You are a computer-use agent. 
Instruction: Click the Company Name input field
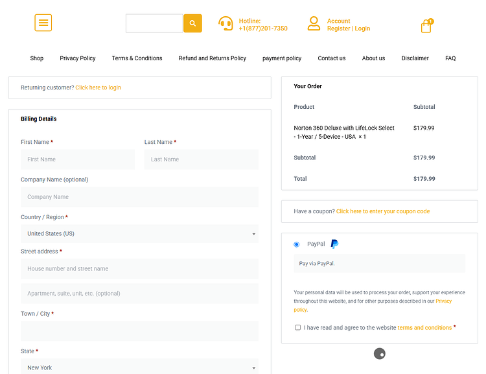coord(139,197)
